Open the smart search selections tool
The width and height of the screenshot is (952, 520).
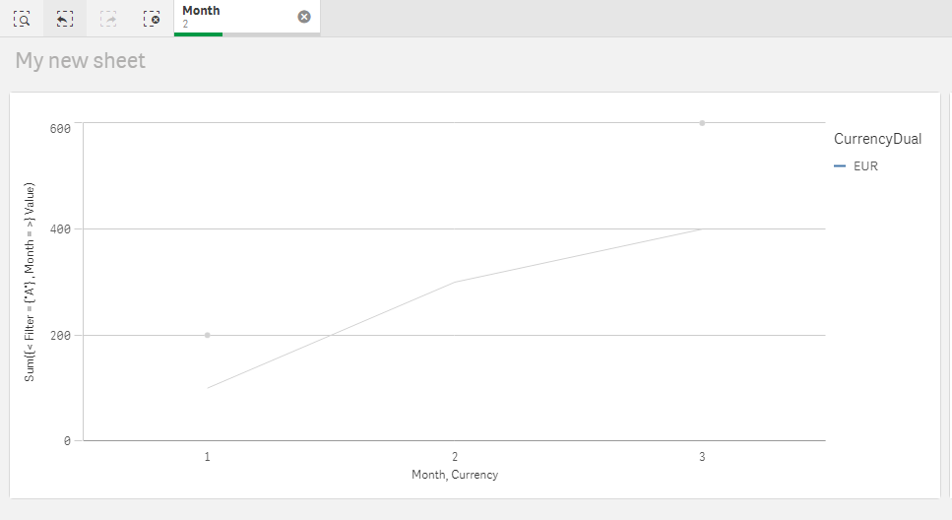[x=22, y=19]
